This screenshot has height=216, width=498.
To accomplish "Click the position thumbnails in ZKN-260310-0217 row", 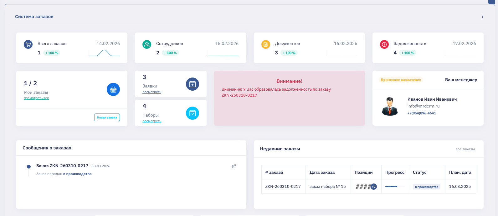I will point(363,187).
